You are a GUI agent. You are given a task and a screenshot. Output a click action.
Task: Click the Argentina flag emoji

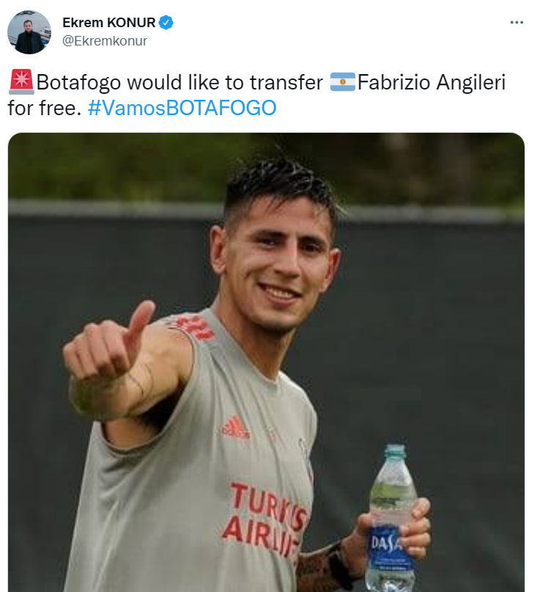pos(343,82)
